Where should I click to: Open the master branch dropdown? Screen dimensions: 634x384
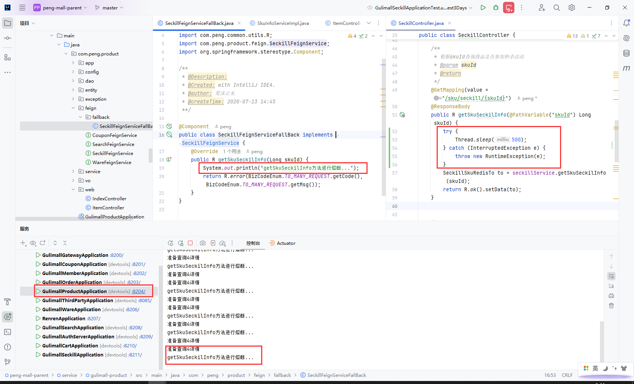[x=109, y=8]
